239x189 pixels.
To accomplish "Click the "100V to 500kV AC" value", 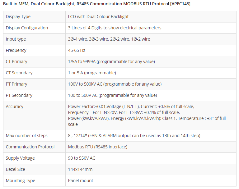I will (x=115, y=84).
